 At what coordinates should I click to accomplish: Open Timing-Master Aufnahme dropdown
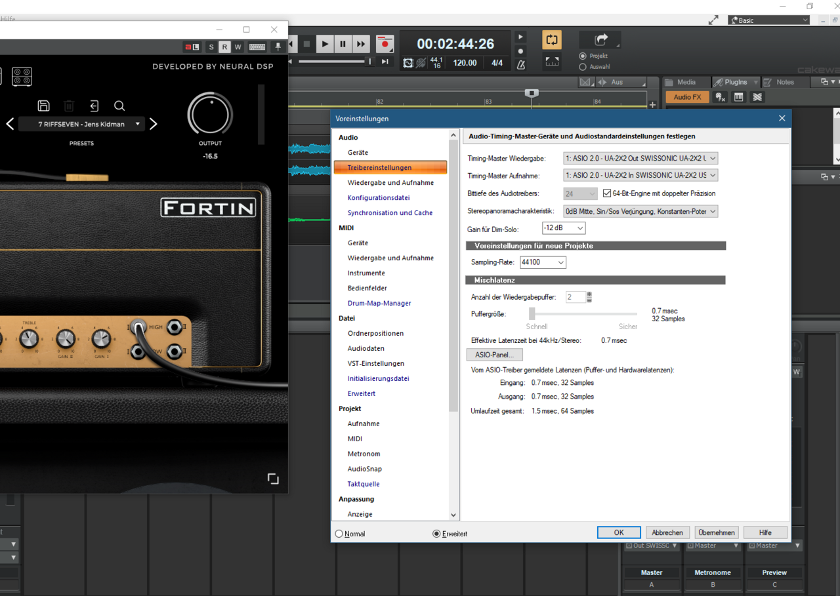click(640, 175)
